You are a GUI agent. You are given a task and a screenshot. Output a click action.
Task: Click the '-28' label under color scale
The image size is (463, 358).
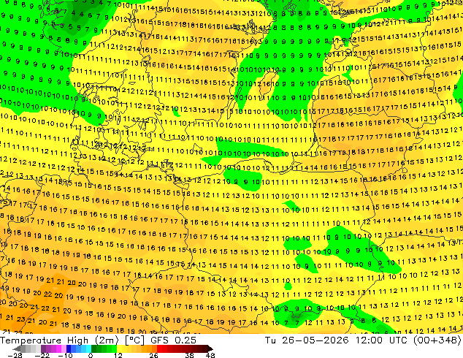15,355
